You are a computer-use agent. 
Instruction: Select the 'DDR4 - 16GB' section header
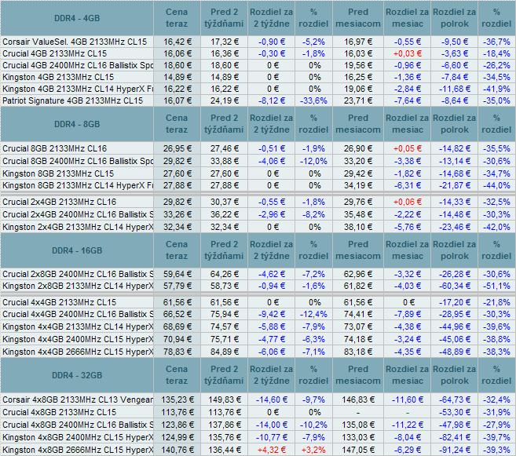77,250
